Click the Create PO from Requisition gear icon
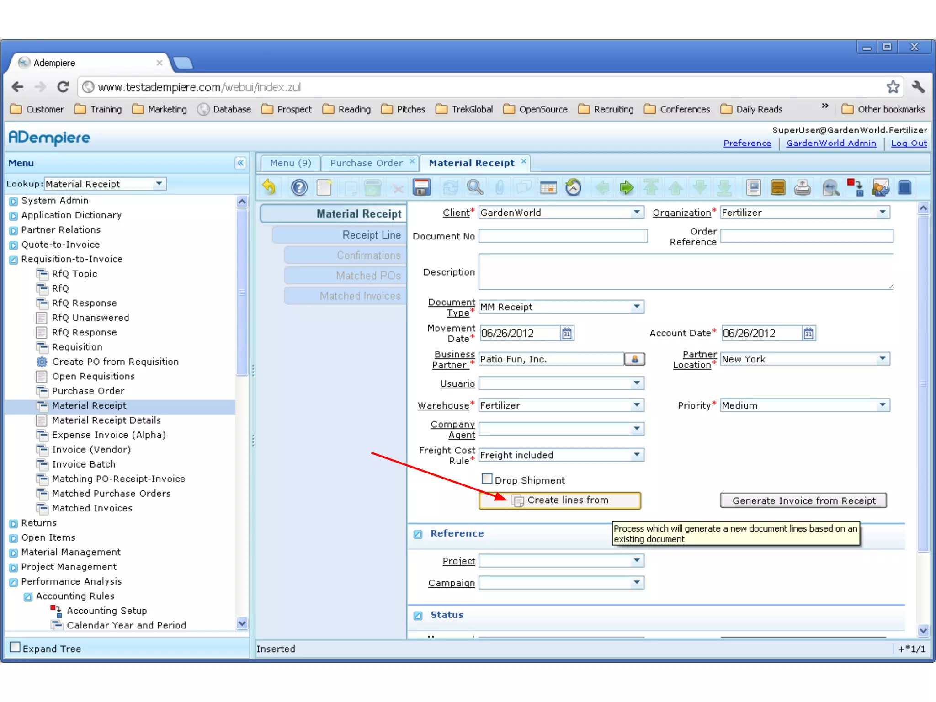Screen dimensions: 936x702 (42, 362)
